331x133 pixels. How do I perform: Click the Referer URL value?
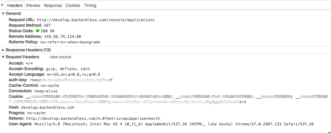tap(93, 118)
